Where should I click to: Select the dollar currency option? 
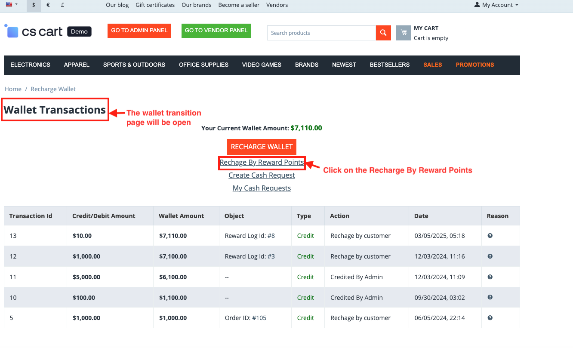click(34, 5)
